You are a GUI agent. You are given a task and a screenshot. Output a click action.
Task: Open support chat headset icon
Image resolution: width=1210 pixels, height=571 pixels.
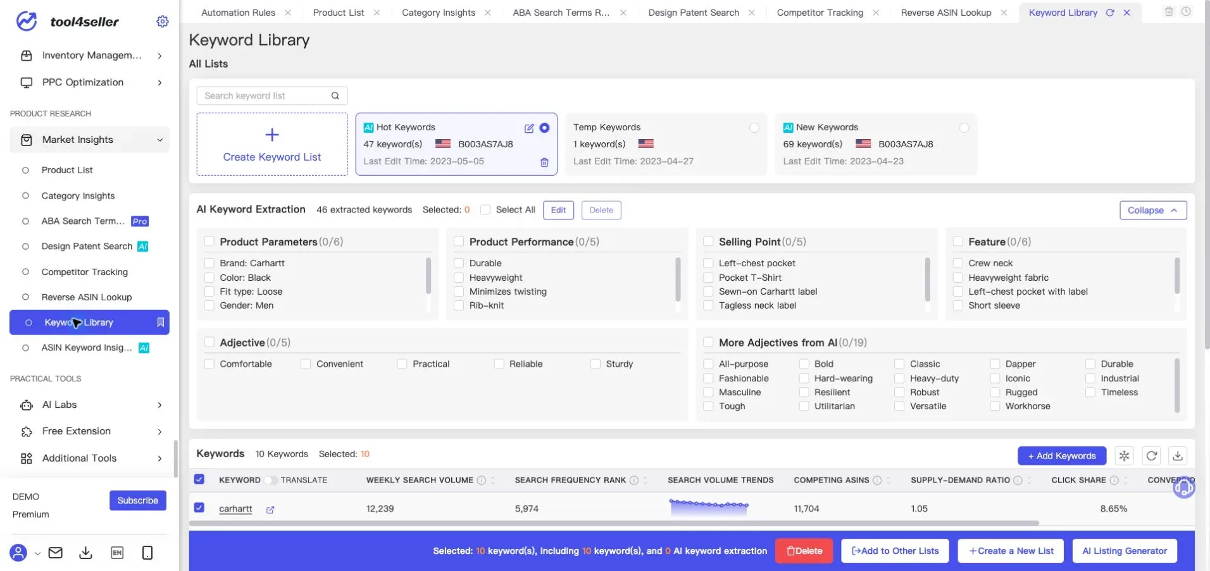click(x=1183, y=487)
